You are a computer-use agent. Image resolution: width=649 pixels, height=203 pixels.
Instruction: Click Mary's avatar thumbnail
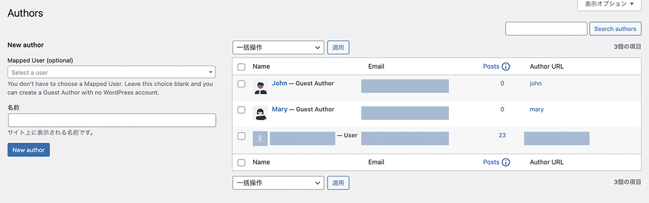[260, 113]
